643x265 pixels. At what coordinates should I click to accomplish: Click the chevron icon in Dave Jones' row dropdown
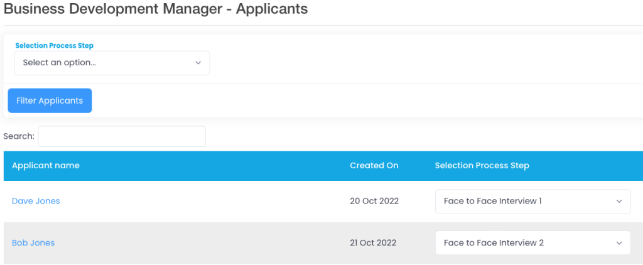619,202
